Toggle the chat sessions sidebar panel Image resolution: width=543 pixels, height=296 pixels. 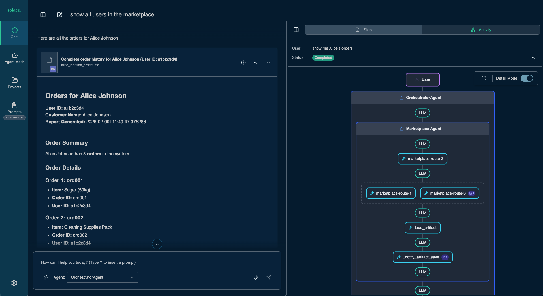[x=43, y=15]
